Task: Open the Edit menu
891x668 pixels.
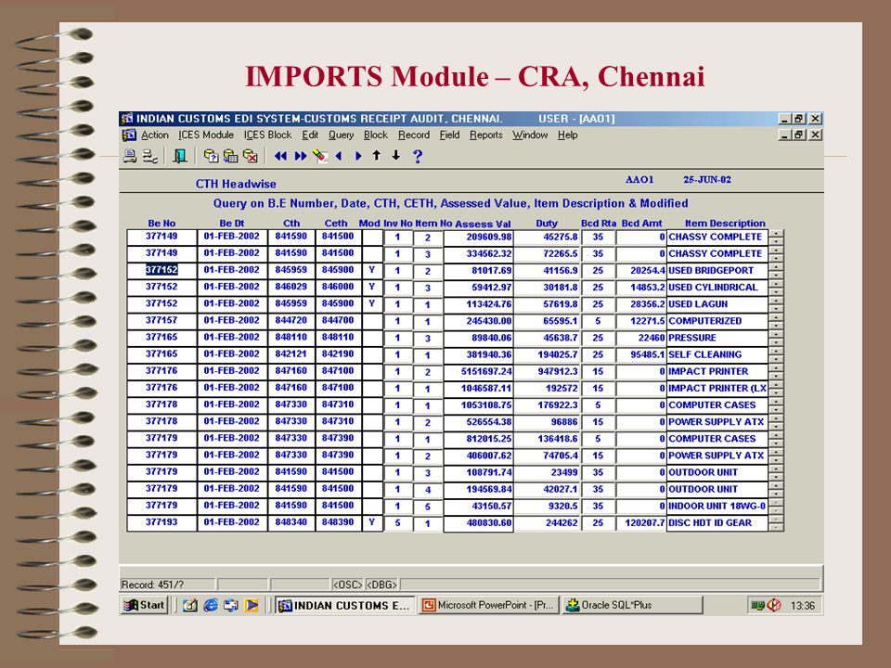Action: 310,135
